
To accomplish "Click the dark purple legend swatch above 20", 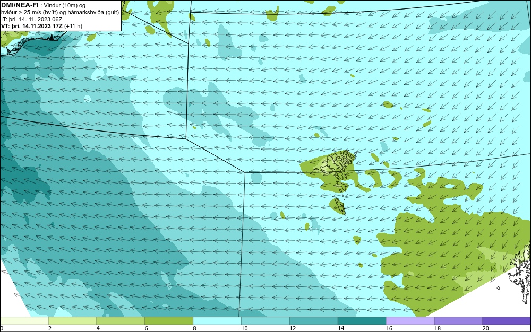I will tap(506, 321).
